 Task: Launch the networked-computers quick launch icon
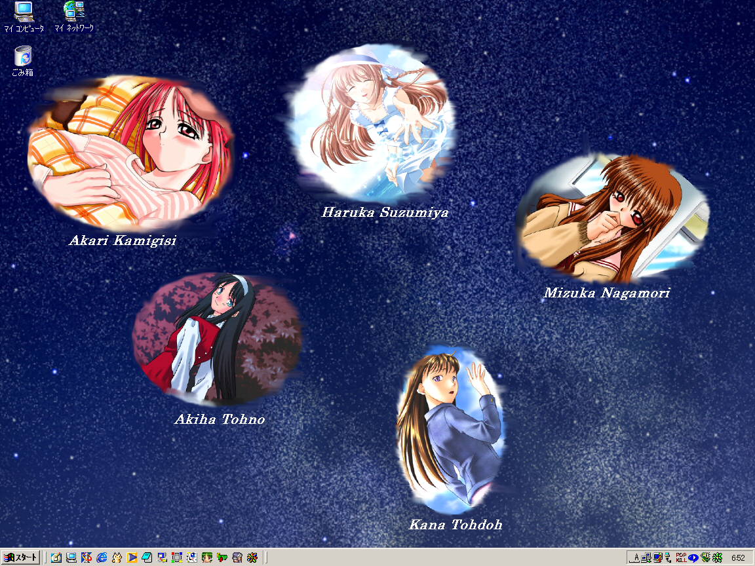click(163, 557)
